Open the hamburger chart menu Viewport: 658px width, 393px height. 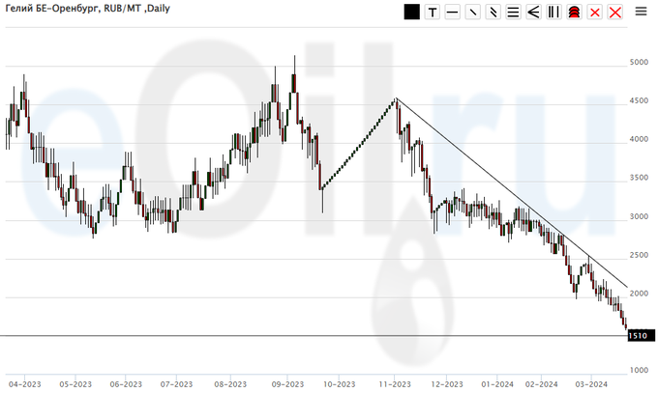point(641,12)
